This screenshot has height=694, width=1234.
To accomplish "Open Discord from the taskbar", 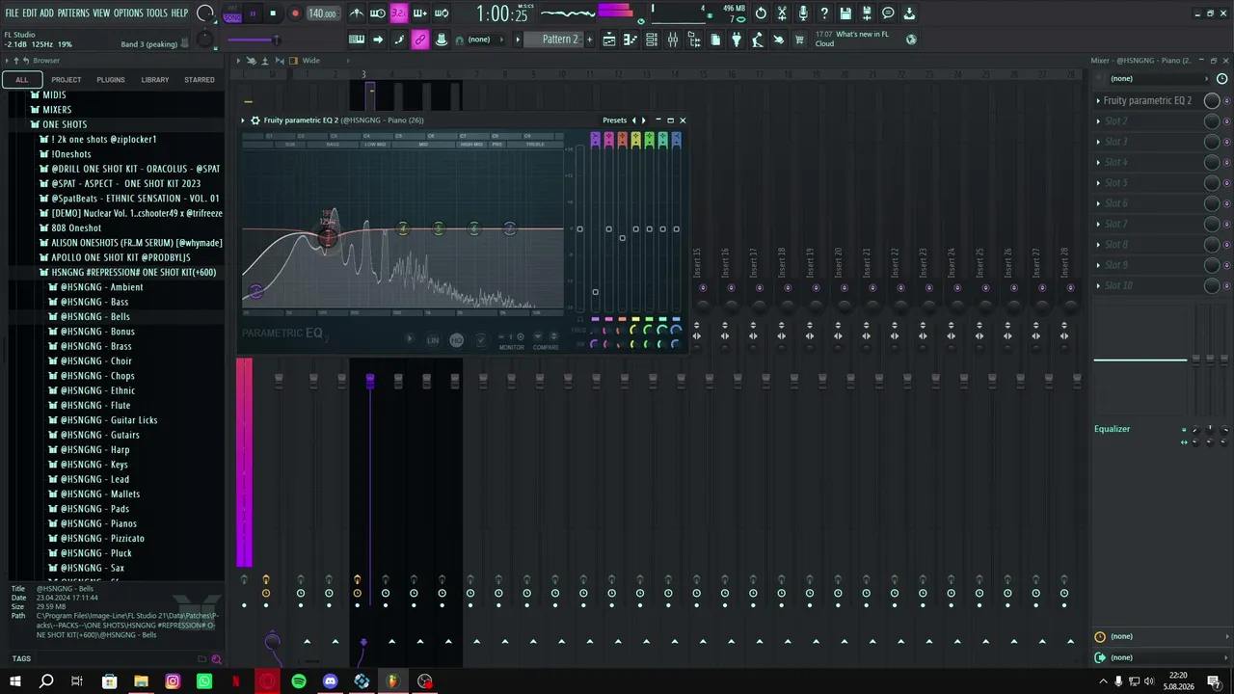I will [331, 681].
